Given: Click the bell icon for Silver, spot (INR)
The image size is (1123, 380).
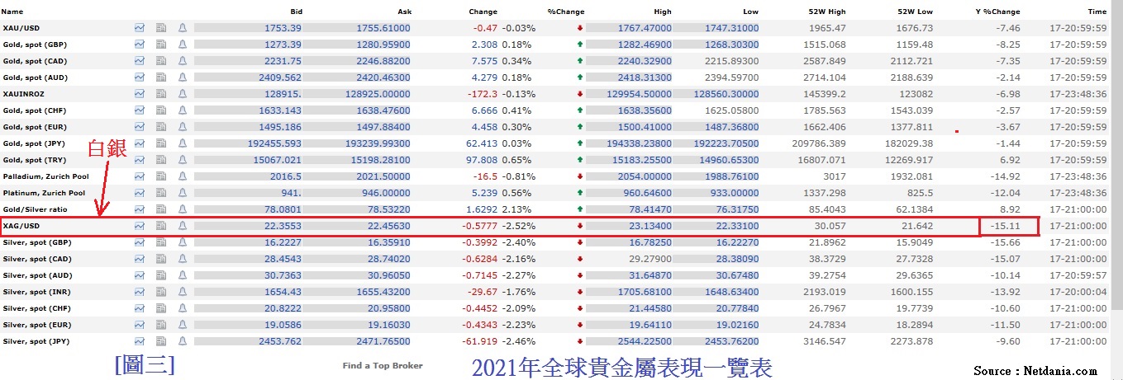Looking at the screenshot, I should pos(183,292).
